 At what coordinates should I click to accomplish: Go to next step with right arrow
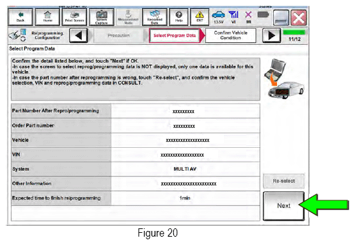tap(271, 35)
